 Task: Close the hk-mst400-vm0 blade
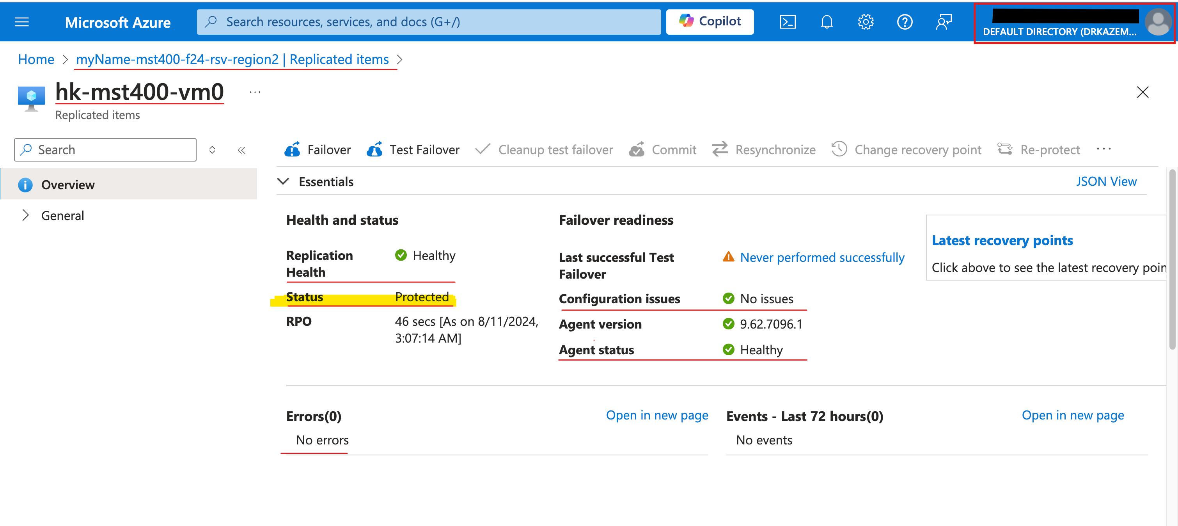(1143, 92)
